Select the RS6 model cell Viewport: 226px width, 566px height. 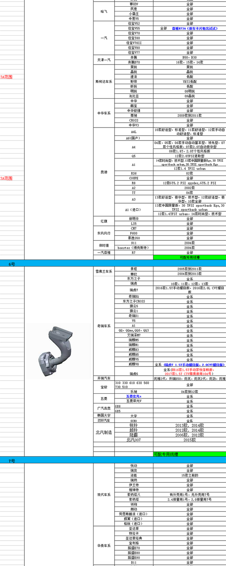pos(134,174)
